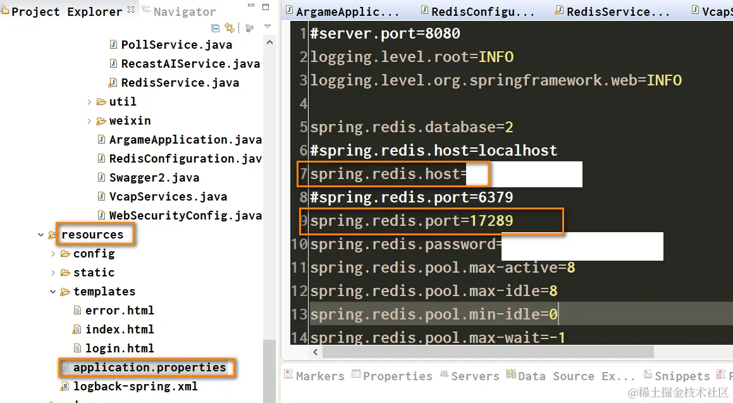Click line 'logging.level.root=INFO'
Screen dimensions: 733x403
412,57
